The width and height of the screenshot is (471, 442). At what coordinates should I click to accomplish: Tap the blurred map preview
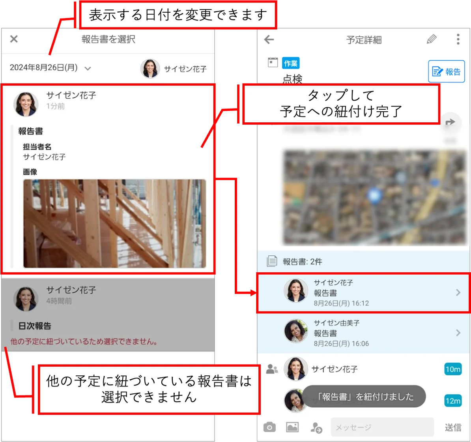click(x=375, y=198)
